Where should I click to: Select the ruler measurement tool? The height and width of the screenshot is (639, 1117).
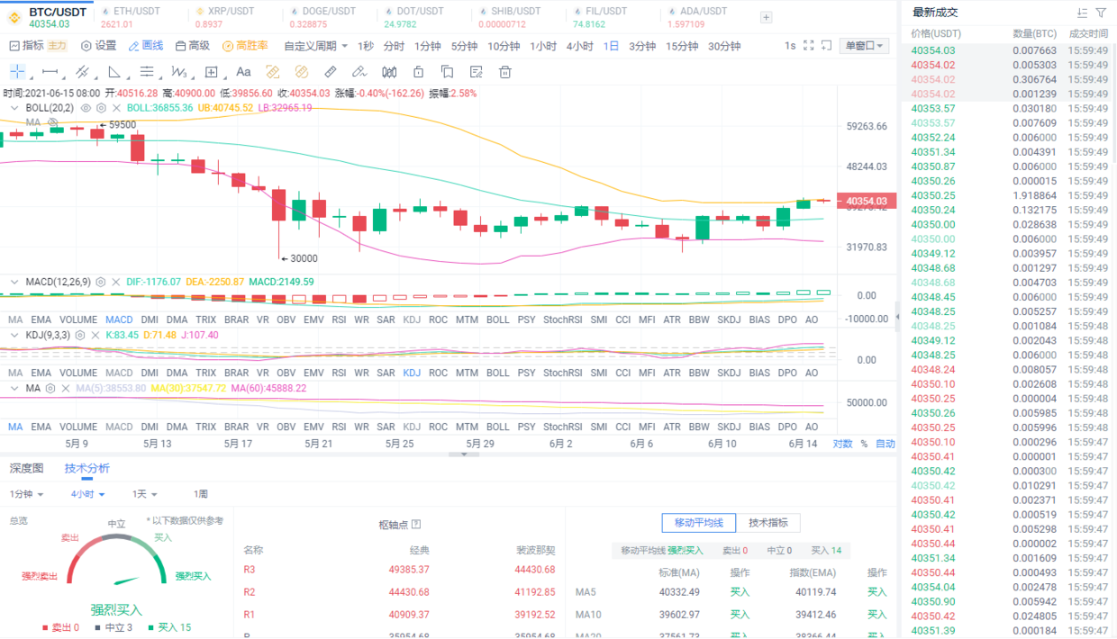tap(331, 72)
